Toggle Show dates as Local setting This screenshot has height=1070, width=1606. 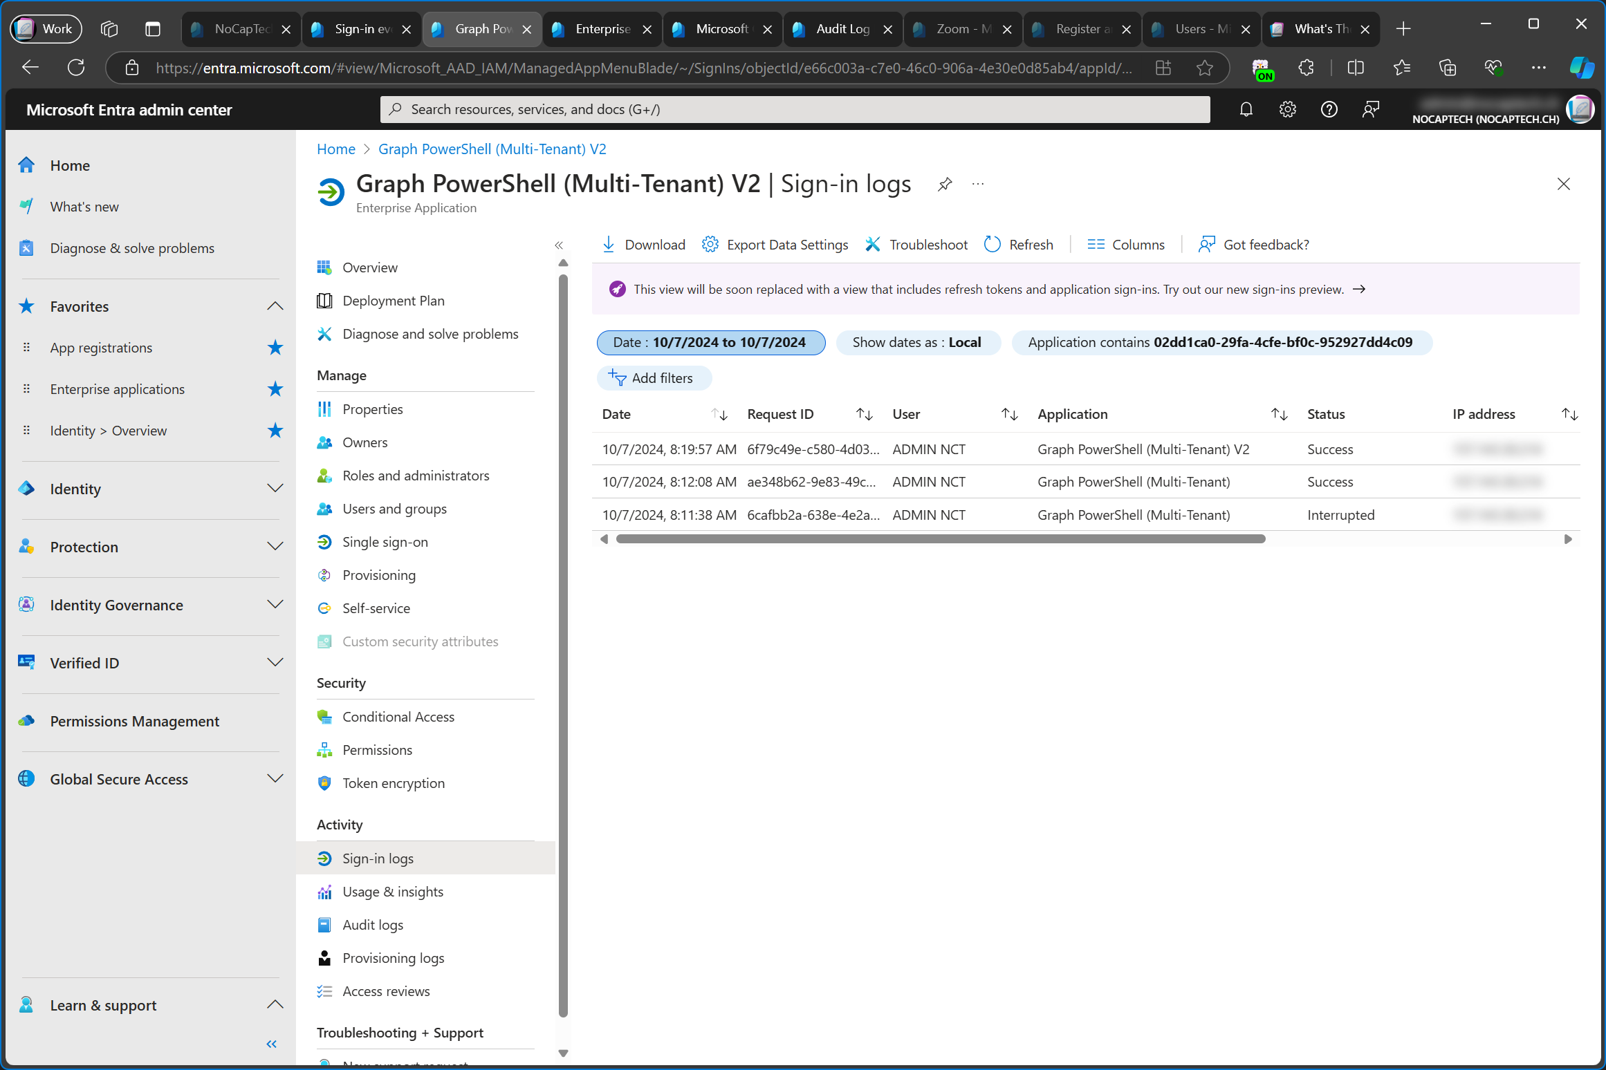pos(915,343)
